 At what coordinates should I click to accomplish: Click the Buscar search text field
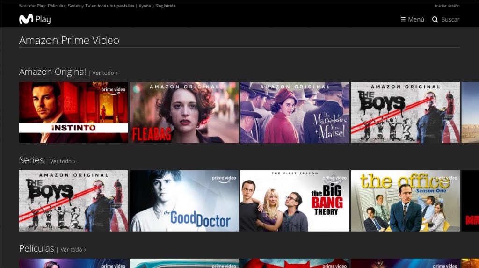click(450, 20)
